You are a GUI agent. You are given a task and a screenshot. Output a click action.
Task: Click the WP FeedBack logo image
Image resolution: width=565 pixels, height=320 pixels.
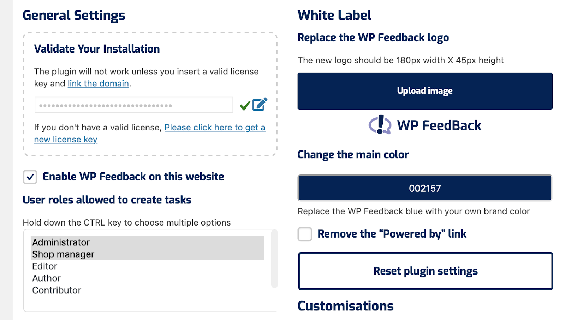425,125
